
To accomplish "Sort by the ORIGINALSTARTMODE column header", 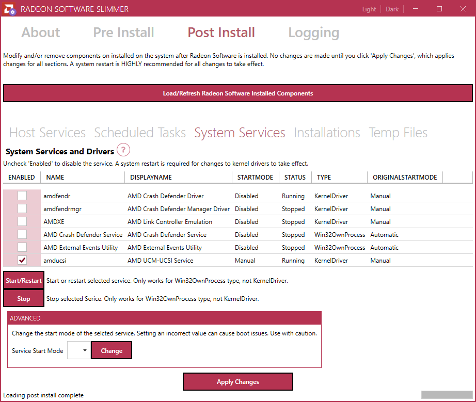I will pos(405,177).
